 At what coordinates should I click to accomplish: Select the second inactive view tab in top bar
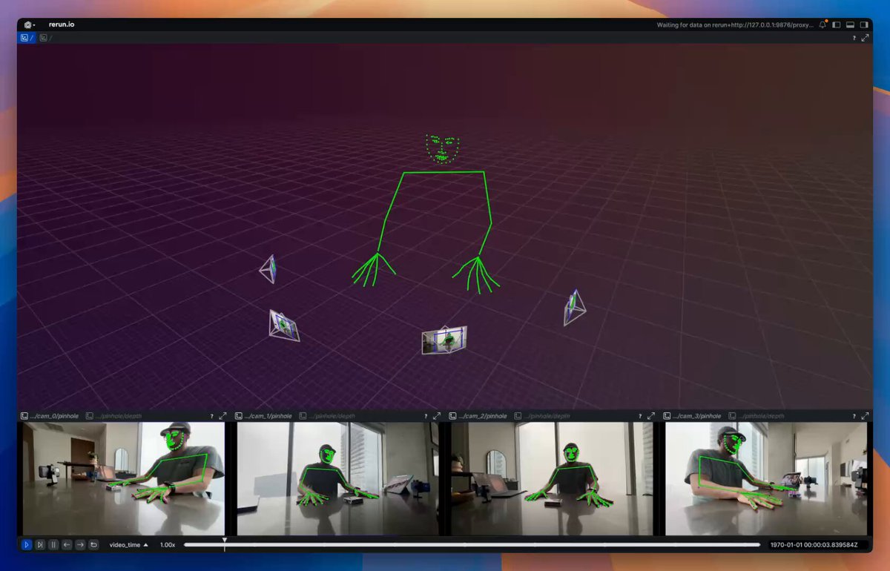pos(45,37)
